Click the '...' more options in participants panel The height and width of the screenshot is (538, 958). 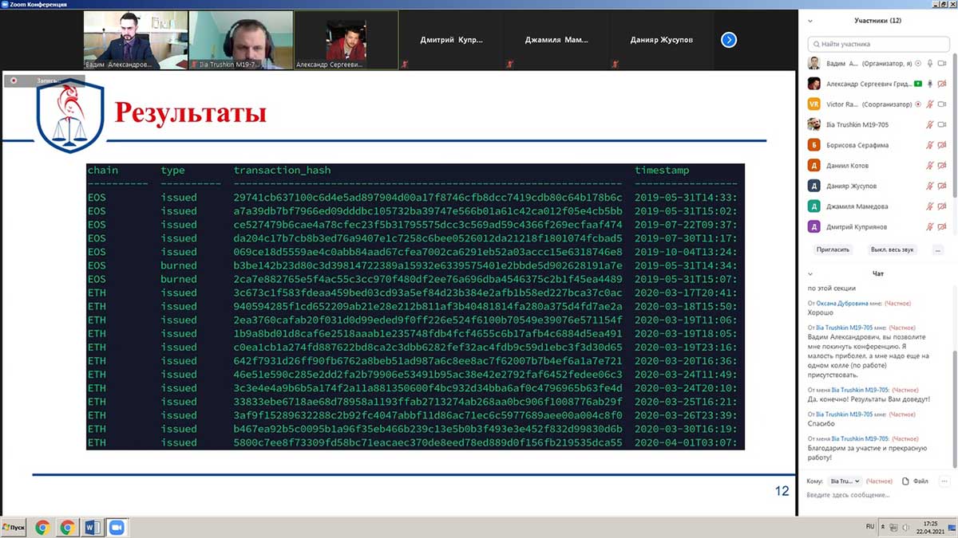936,249
